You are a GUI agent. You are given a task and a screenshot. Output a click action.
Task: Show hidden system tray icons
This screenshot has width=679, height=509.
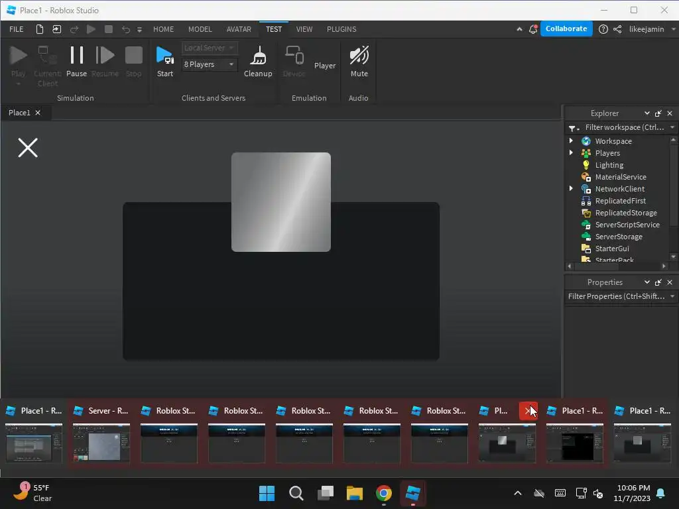coord(517,493)
